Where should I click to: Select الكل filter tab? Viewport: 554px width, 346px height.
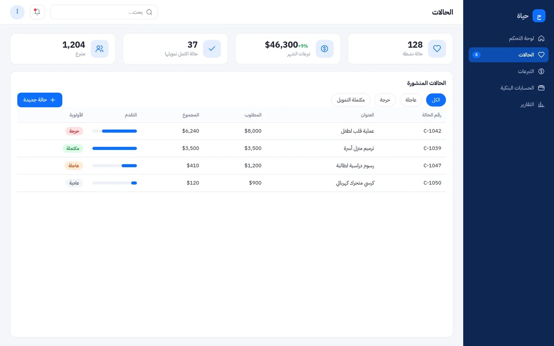[x=436, y=100]
